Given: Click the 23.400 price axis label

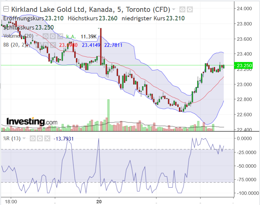Looking at the screenshot, I should coord(244,54).
